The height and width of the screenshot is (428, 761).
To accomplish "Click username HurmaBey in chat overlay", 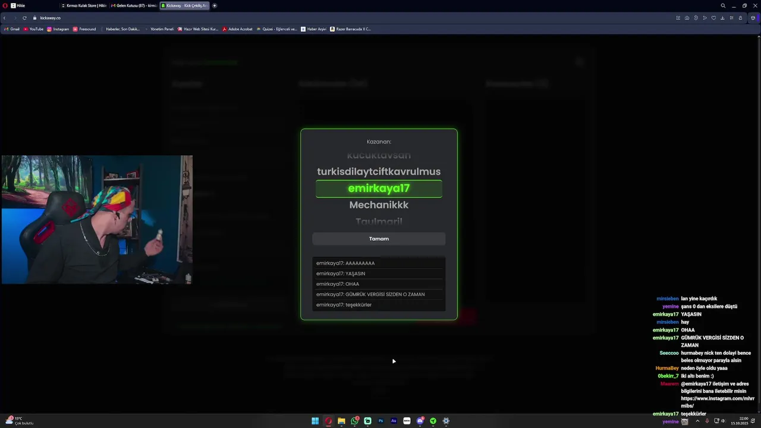I will coord(667,369).
